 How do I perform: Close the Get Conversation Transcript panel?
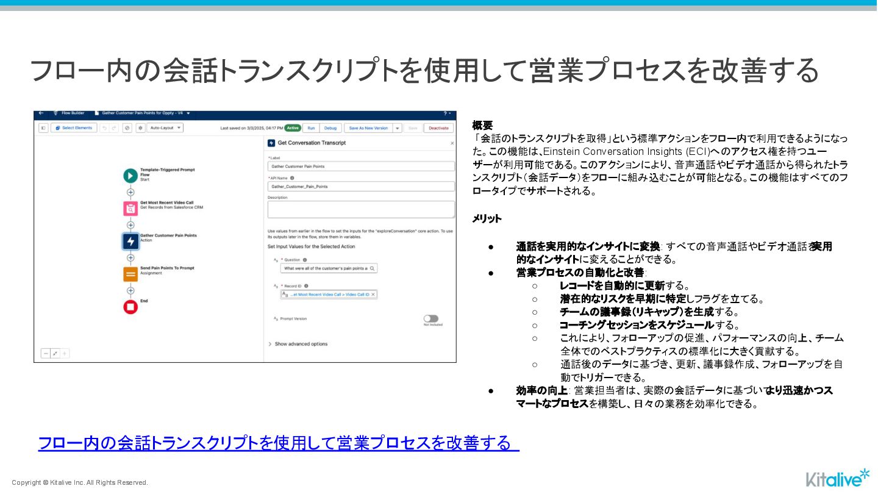click(x=452, y=143)
